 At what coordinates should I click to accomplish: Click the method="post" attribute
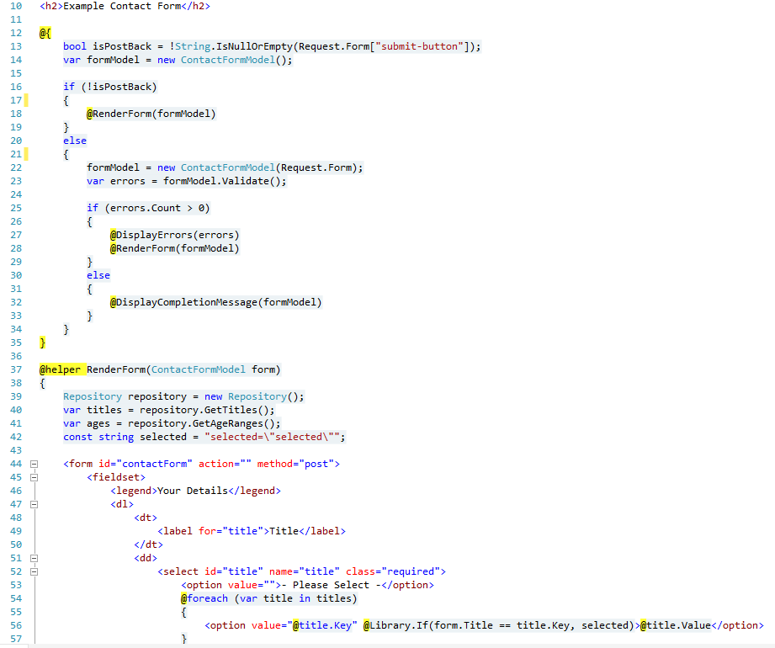pyautogui.click(x=295, y=464)
